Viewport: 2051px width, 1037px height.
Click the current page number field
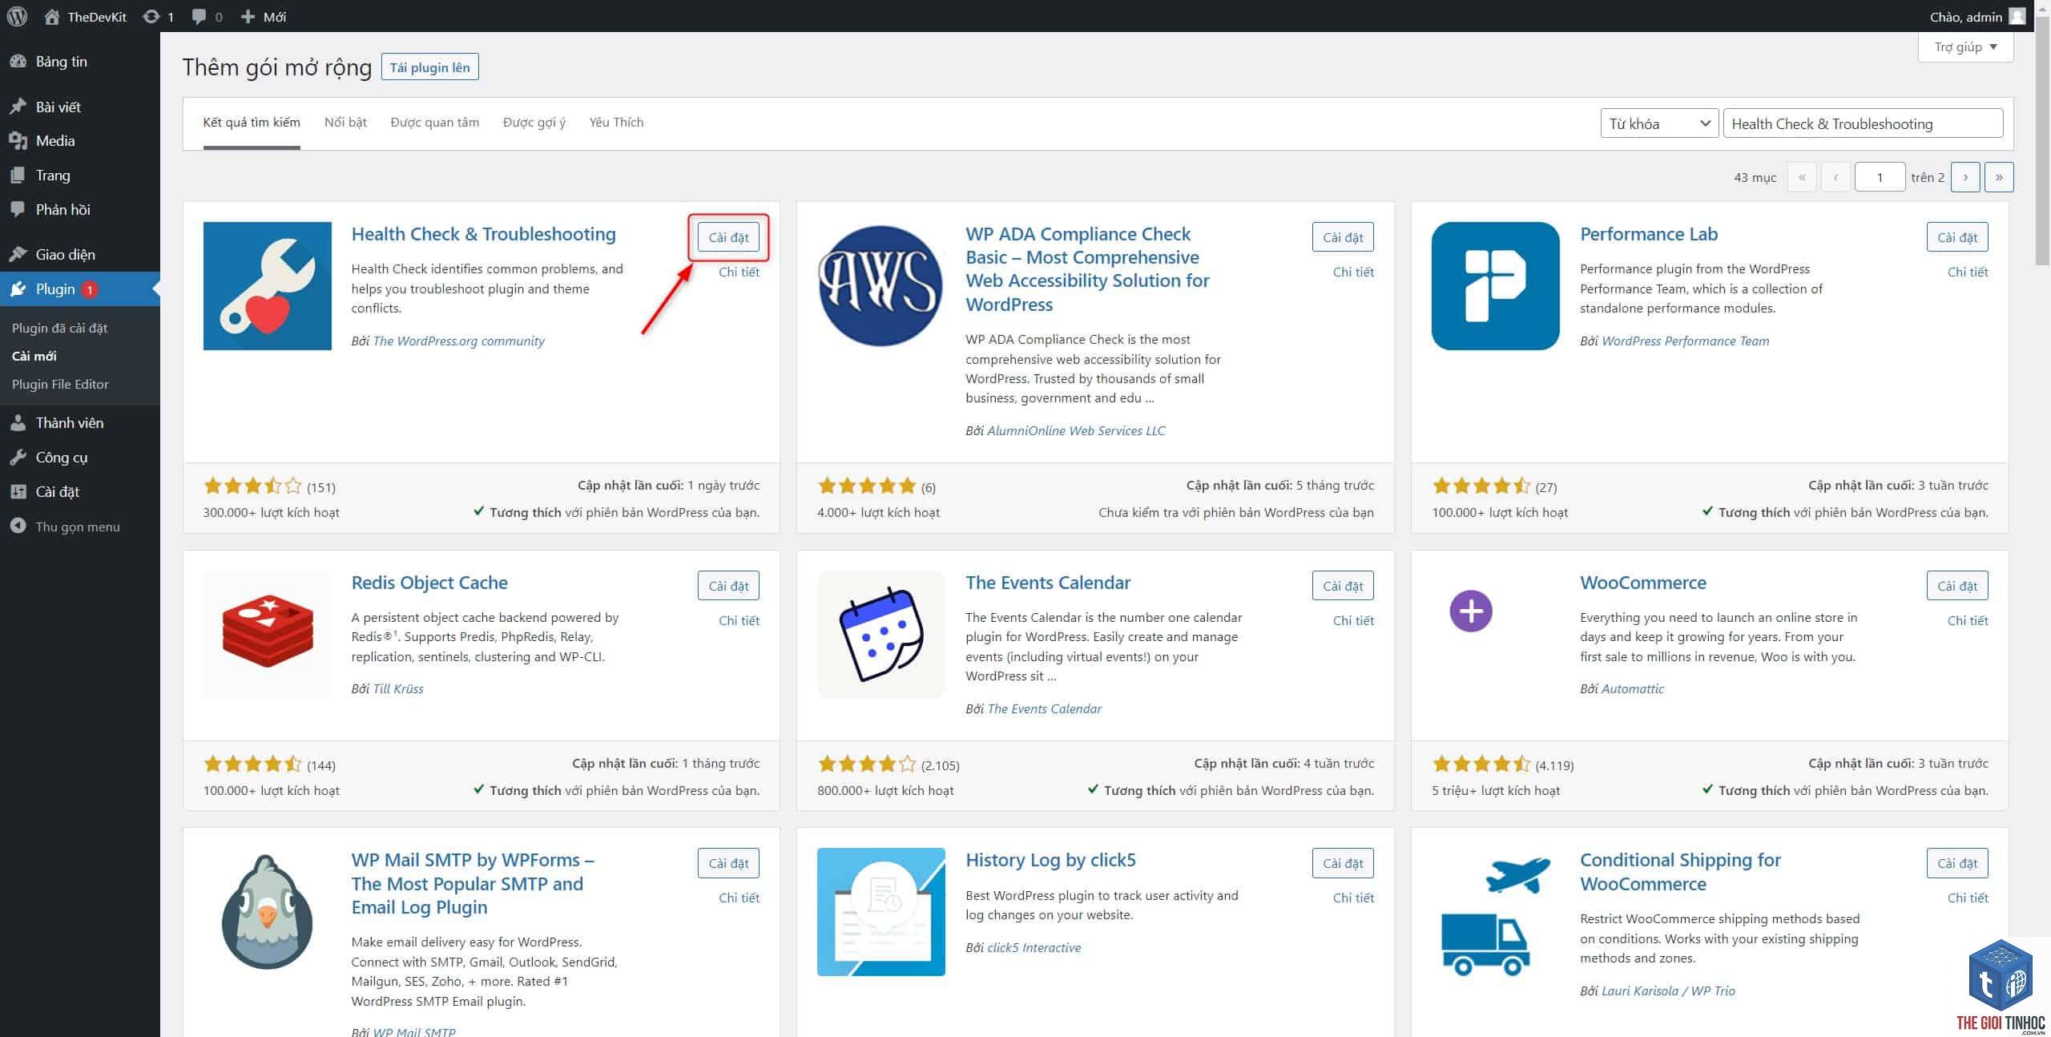(x=1880, y=177)
